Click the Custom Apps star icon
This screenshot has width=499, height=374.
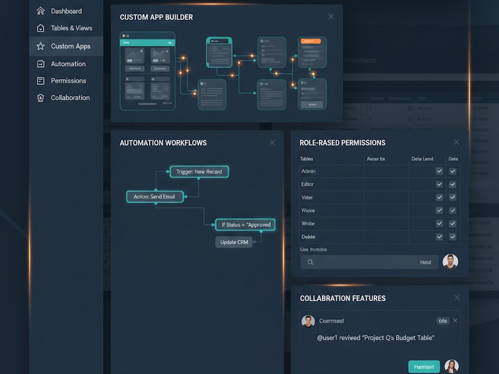point(41,46)
